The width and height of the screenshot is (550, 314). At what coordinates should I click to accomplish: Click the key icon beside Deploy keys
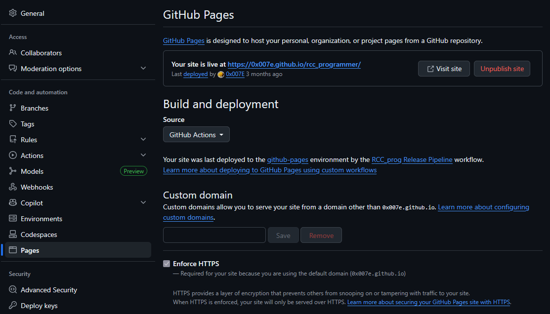(x=13, y=305)
